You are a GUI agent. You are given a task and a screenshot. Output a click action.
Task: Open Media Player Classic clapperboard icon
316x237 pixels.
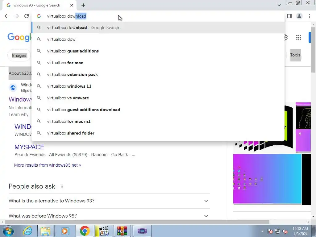coord(104,231)
